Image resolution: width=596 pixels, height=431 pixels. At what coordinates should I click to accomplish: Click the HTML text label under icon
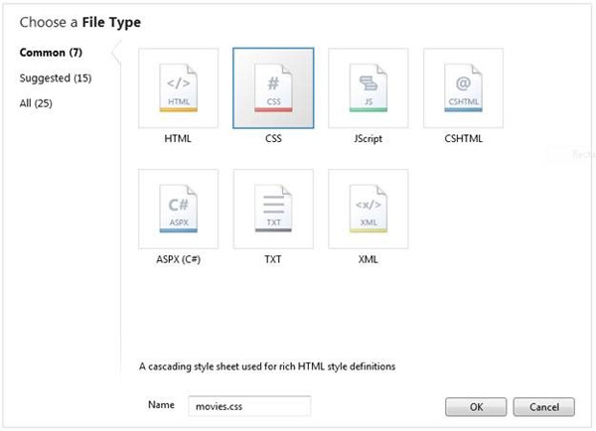[x=178, y=139]
